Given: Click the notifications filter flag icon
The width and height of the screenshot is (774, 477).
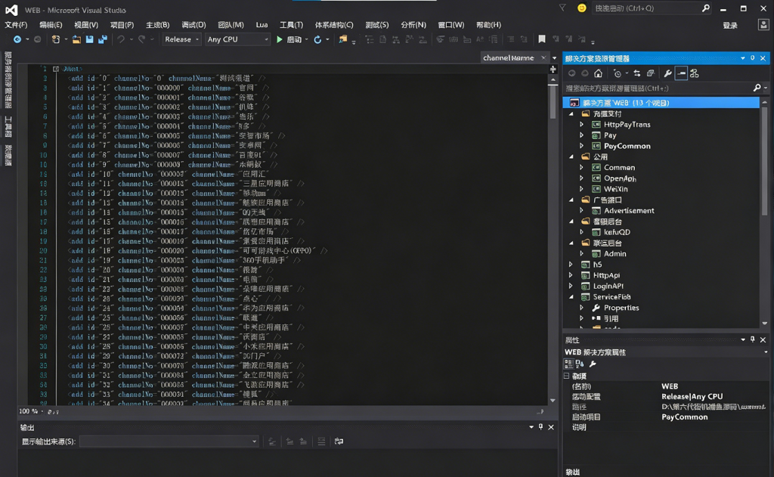Looking at the screenshot, I should (x=562, y=8).
